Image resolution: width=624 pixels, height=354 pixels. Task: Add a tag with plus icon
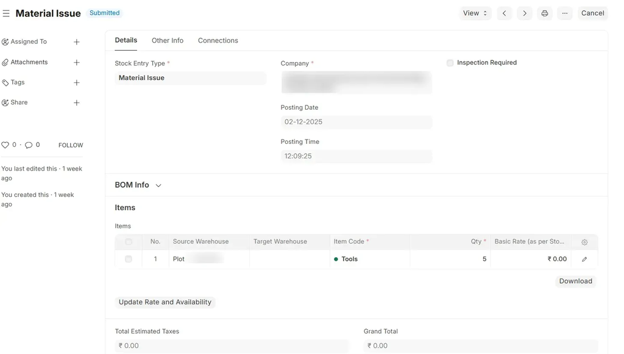[77, 82]
